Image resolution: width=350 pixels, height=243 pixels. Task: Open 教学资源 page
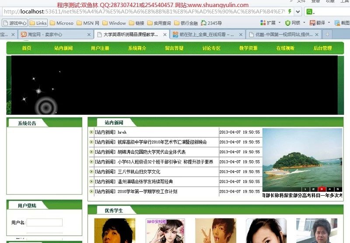248,48
